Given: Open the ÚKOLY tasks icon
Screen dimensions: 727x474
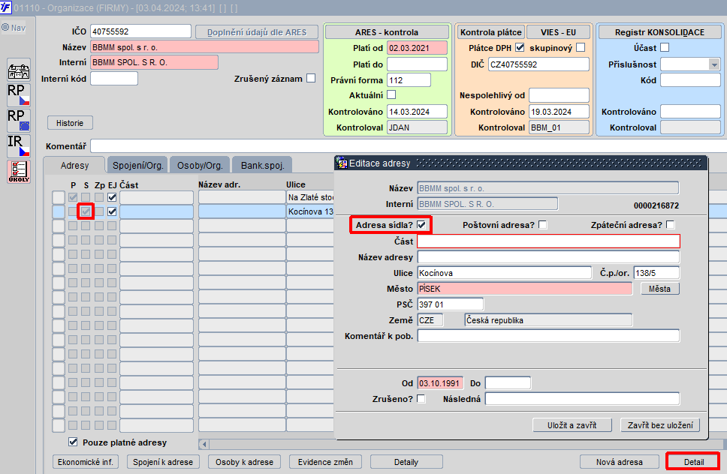Looking at the screenshot, I should 19,171.
